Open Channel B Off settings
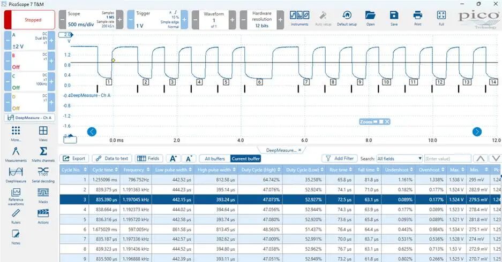 pos(29,61)
